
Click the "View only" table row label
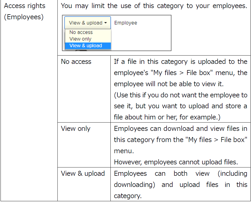pyautogui.click(x=76, y=129)
